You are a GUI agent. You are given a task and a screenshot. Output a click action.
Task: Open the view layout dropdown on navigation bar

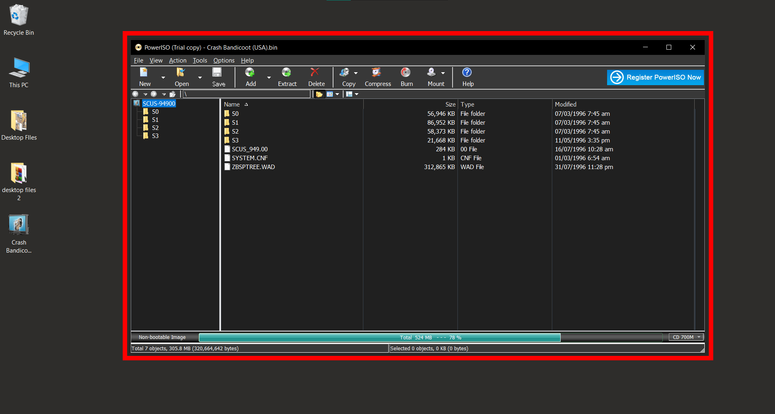[352, 94]
